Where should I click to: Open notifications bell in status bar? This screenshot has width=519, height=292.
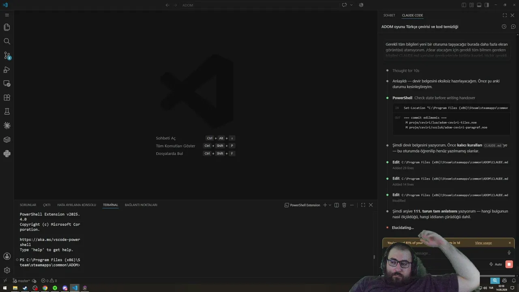coord(513,281)
